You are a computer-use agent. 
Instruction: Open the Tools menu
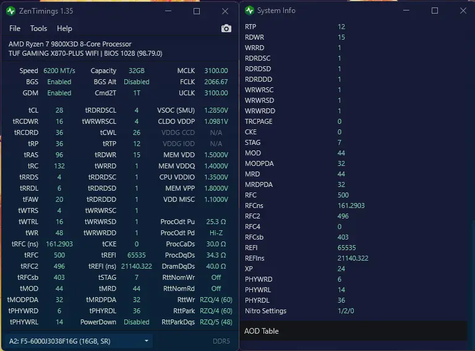(38, 28)
